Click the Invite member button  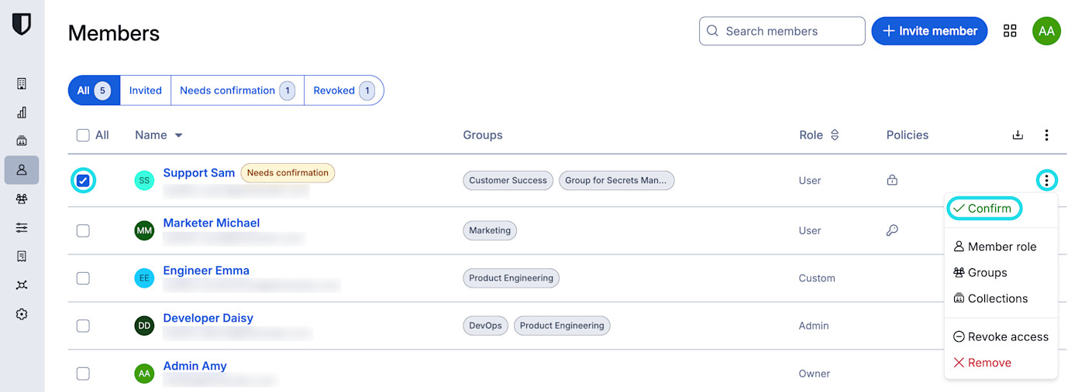[x=929, y=31]
